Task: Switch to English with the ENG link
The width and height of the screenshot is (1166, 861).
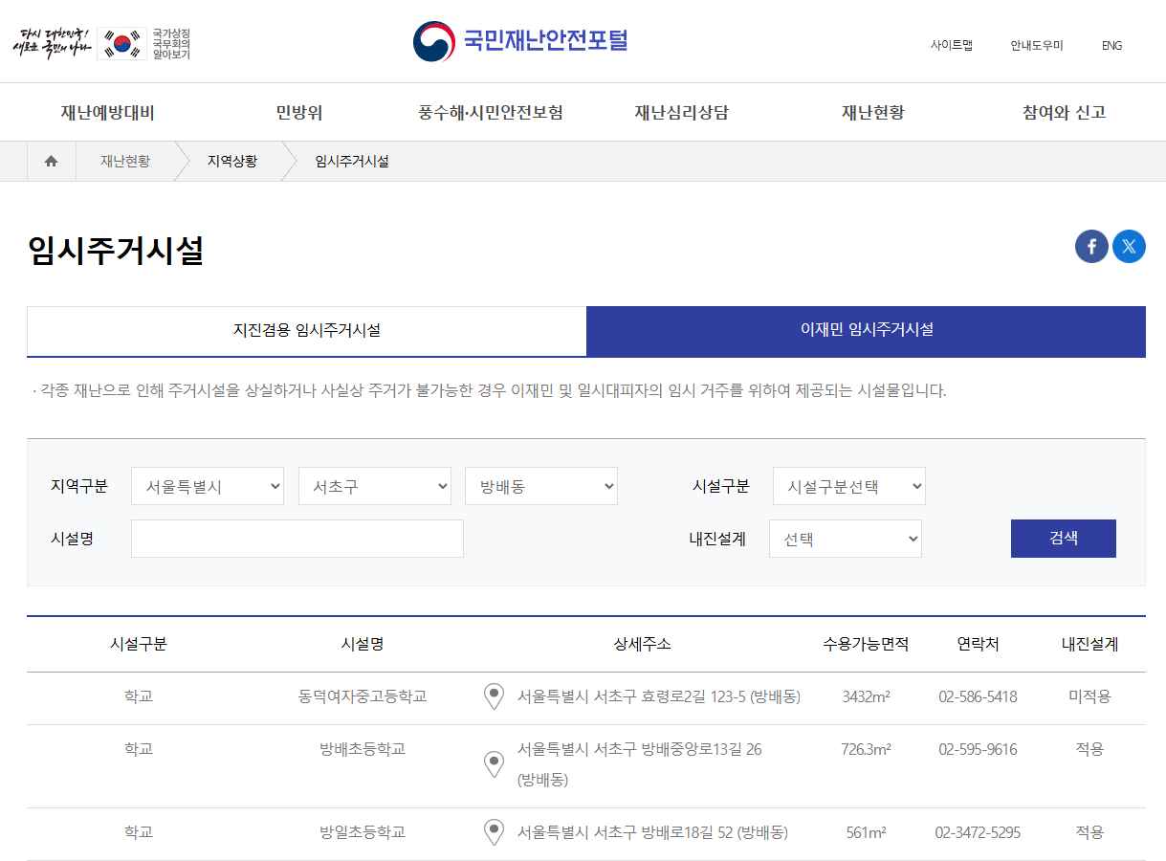Action: coord(1111,45)
